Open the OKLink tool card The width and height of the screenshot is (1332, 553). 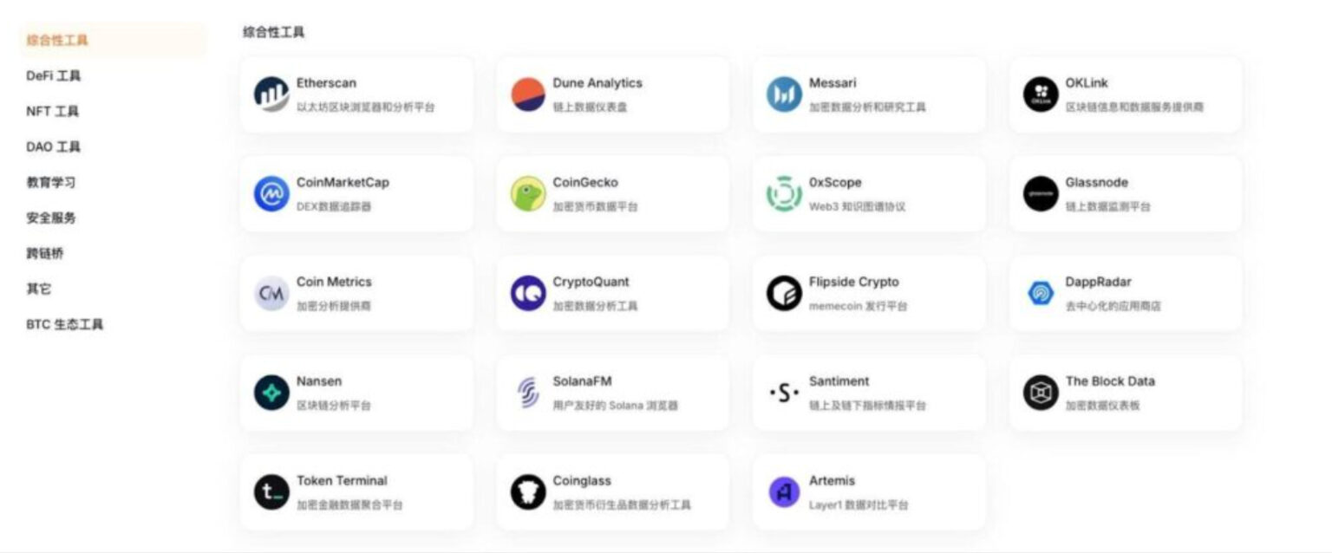click(1126, 94)
